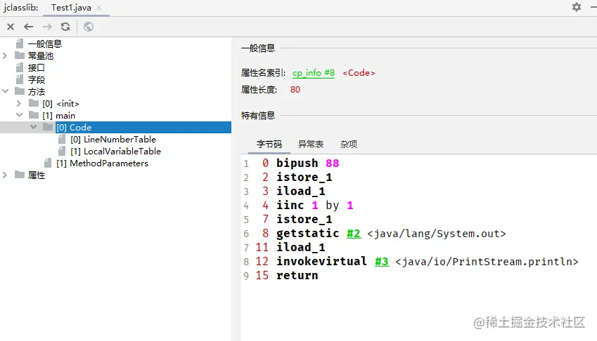
Task: Open the web browser globe icon
Action: 89,27
